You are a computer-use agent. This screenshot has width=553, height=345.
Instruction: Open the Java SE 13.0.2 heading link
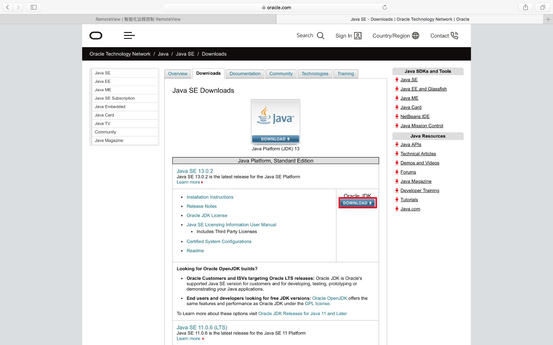pos(195,171)
